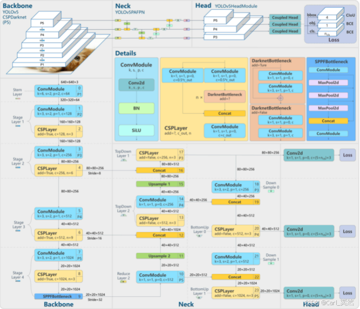The image size is (360, 309).
Task: Select Down Sample 1 ConvModule block 21
Action: point(236,259)
